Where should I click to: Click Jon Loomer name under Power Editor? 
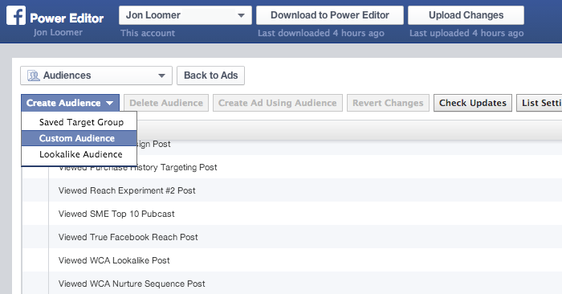pos(58,33)
